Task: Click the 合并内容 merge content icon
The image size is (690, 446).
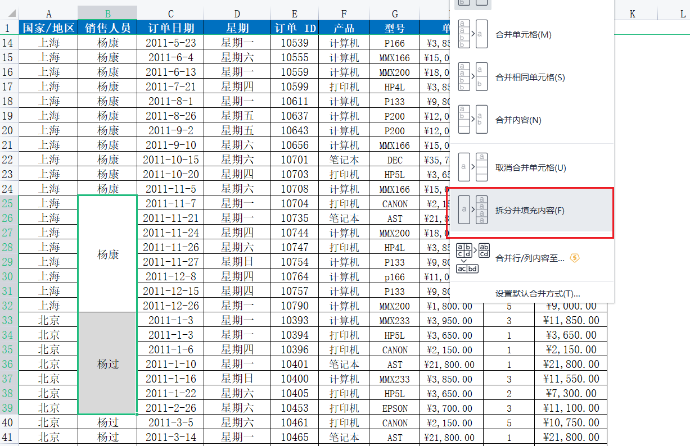Action: 473,120
